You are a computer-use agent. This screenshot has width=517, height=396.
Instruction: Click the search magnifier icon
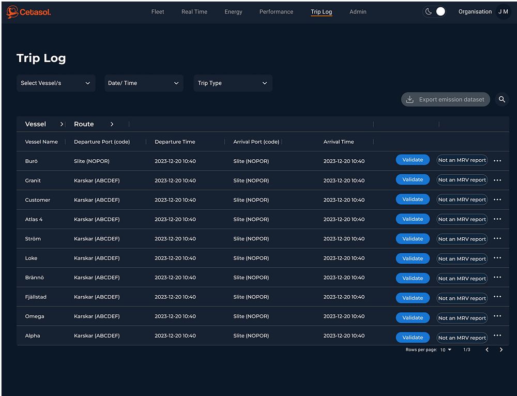(x=501, y=100)
